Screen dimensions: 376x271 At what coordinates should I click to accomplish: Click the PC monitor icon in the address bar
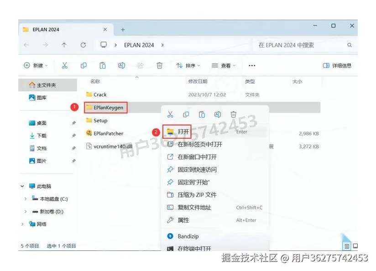104,45
